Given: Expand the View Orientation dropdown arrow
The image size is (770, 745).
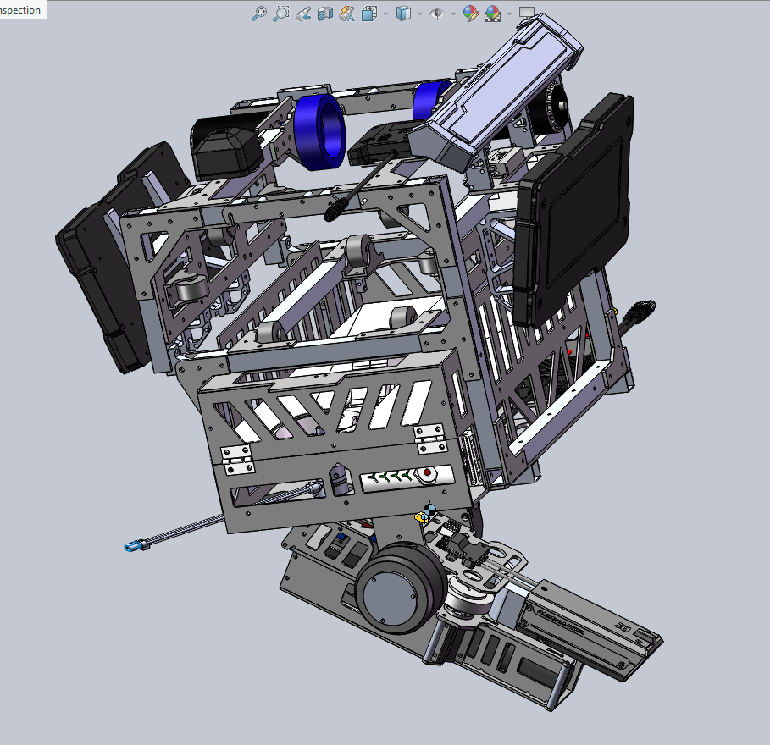Looking at the screenshot, I should [385, 14].
